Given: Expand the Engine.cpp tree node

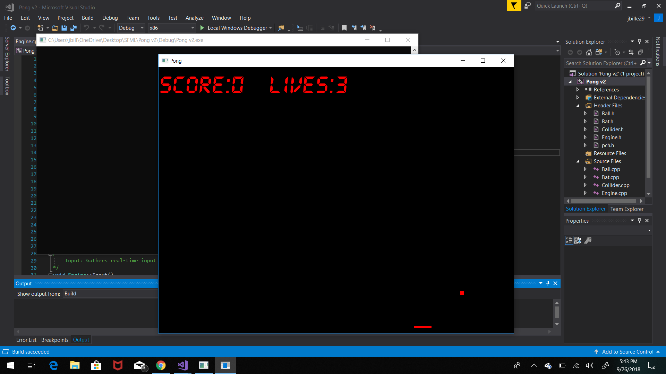Looking at the screenshot, I should [x=586, y=193].
